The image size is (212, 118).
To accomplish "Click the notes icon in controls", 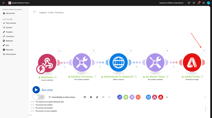I will tap(97, 97).
